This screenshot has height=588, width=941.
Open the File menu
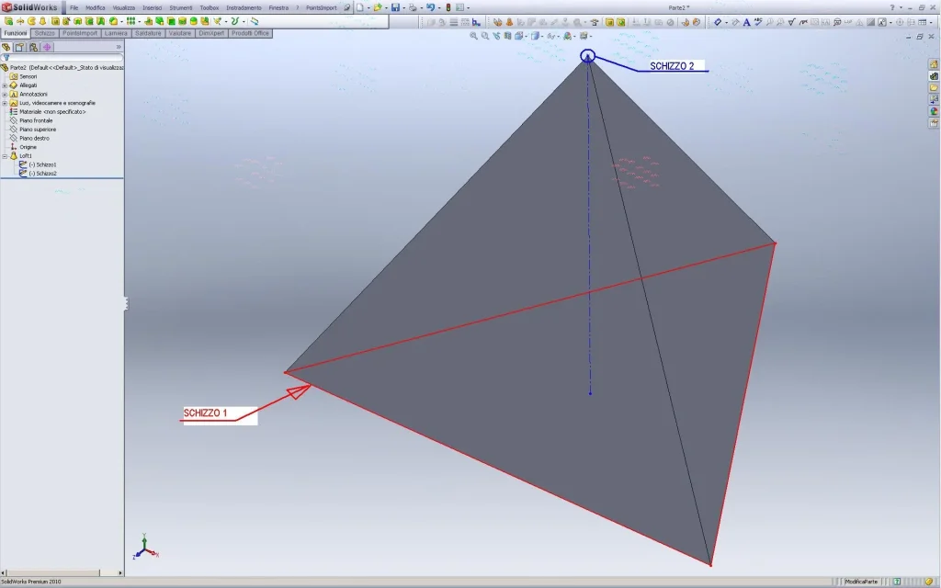(74, 7)
